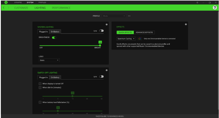219x118 pixels.
Task: Show Effects panel info icon
Action: click(x=186, y=24)
